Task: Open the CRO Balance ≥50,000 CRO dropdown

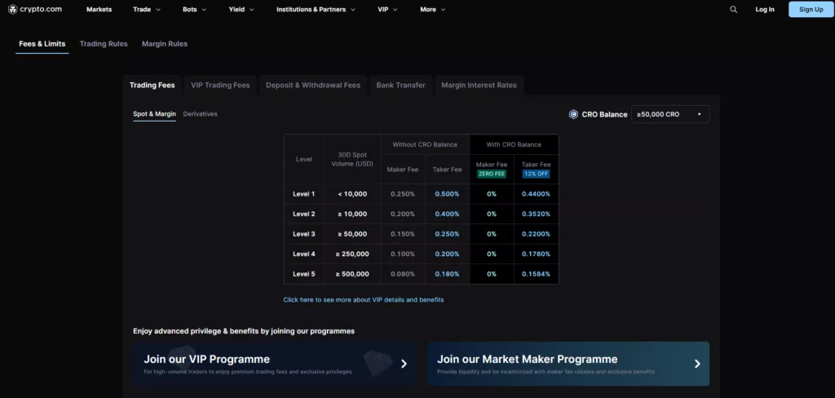Action: coord(670,114)
